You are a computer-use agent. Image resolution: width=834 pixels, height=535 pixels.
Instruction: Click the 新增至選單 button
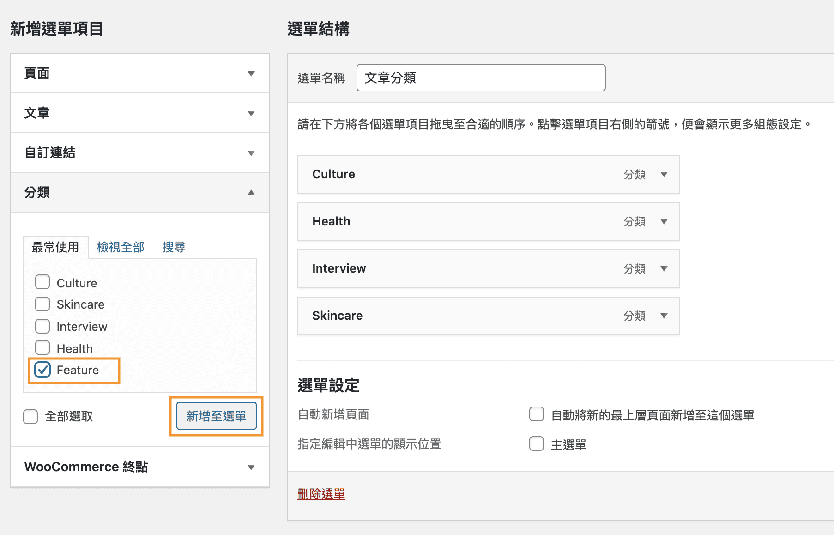(x=216, y=416)
